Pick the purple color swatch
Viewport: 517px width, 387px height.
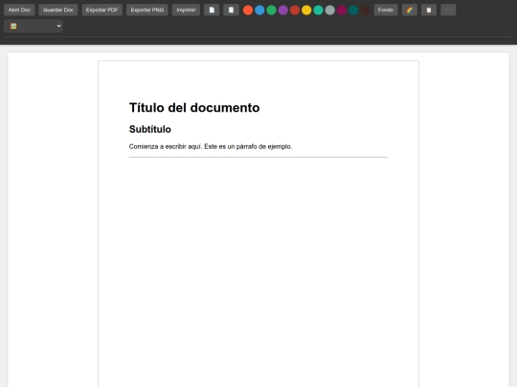(282, 11)
